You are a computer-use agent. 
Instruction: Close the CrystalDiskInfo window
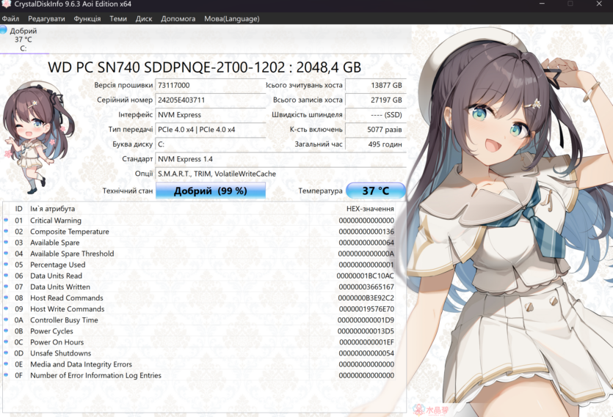(x=599, y=4)
